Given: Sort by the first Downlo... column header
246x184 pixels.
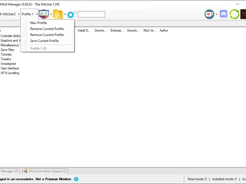Looking at the screenshot, I should pos(101,30).
